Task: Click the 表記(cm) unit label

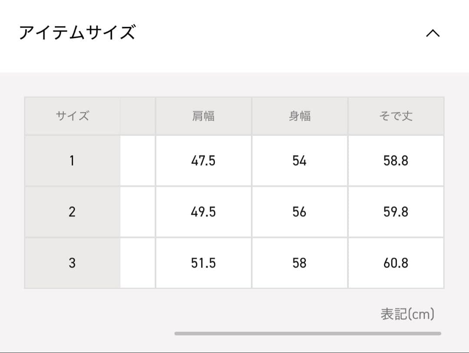Action: point(407,314)
